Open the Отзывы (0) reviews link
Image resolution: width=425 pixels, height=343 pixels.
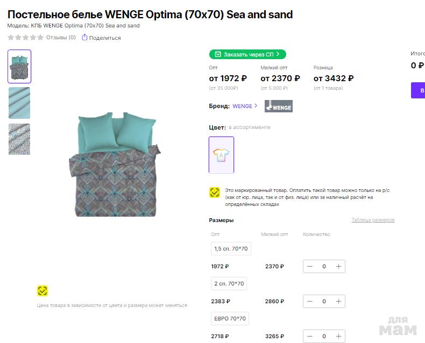click(x=61, y=38)
